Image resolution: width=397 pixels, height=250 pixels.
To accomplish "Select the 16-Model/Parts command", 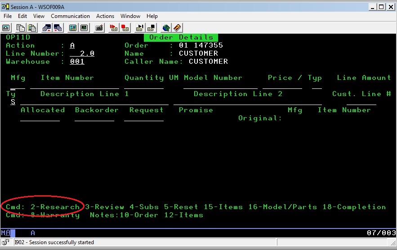I will coord(285,207).
